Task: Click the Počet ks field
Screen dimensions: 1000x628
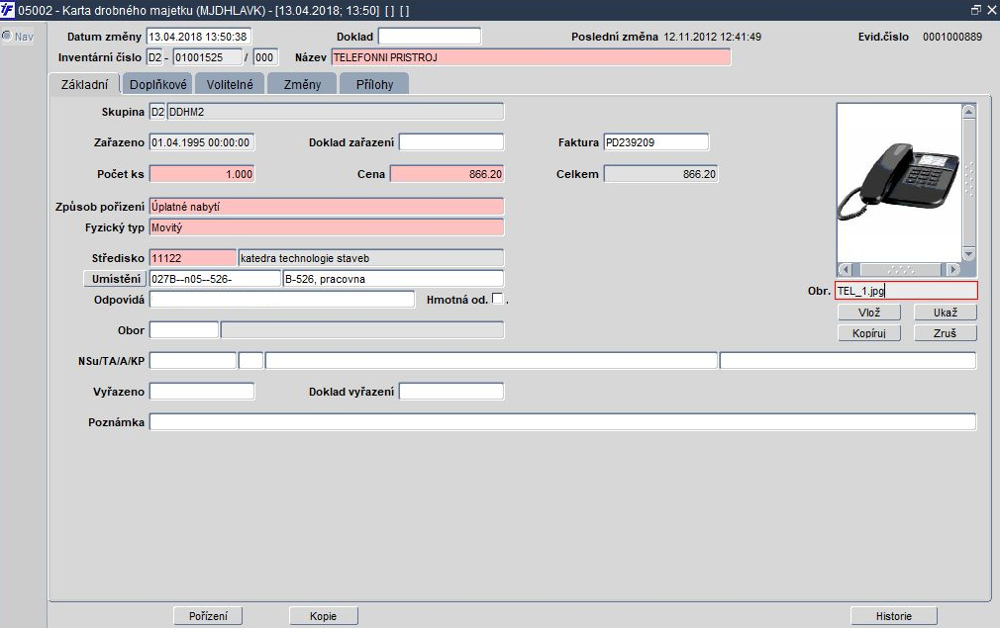Action: (x=202, y=174)
